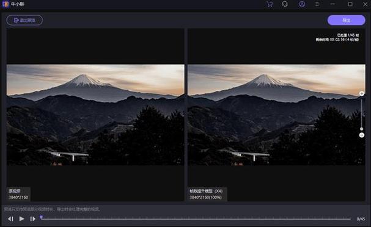Click the enhanced video preview on right
The height and width of the screenshot is (227, 371).
pos(276,115)
